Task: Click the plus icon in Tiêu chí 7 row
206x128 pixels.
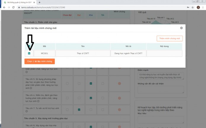Action: click(x=119, y=110)
